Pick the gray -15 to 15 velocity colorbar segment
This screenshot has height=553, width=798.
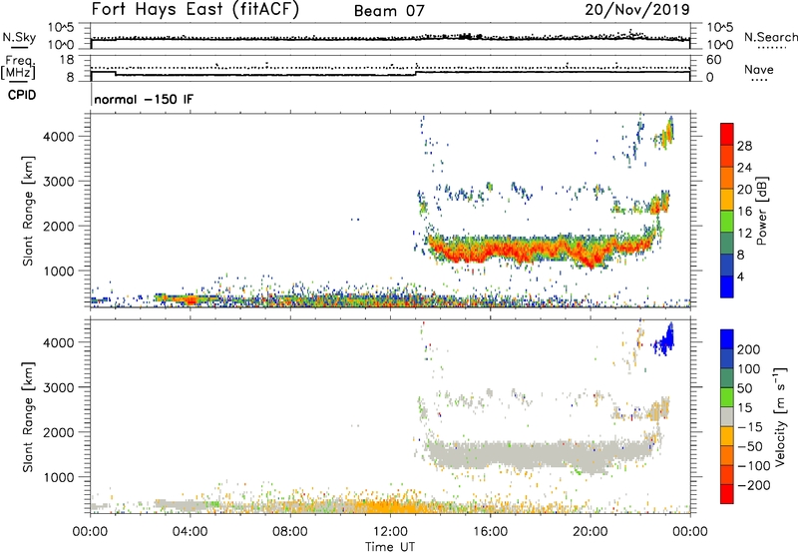click(727, 416)
